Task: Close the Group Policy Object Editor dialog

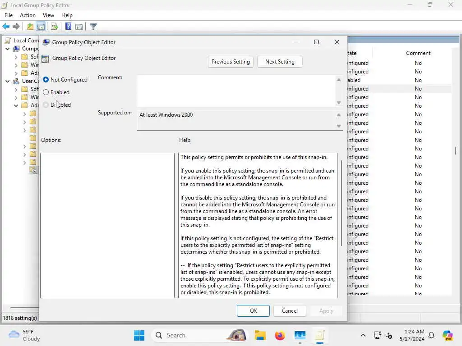Action: point(337,42)
